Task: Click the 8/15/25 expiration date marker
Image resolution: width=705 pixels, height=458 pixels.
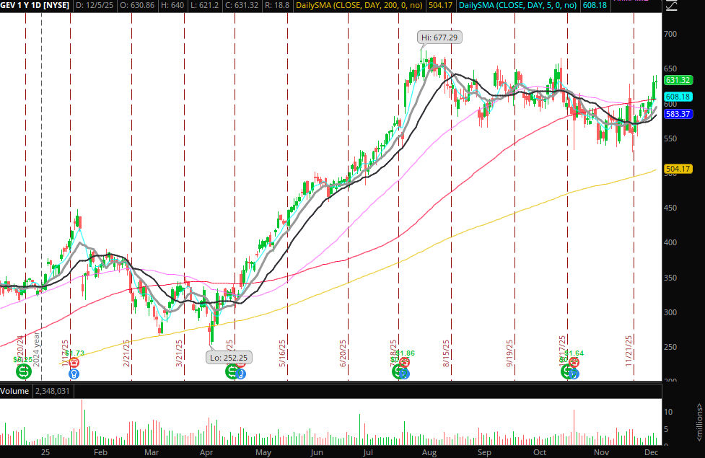Action: coord(447,355)
